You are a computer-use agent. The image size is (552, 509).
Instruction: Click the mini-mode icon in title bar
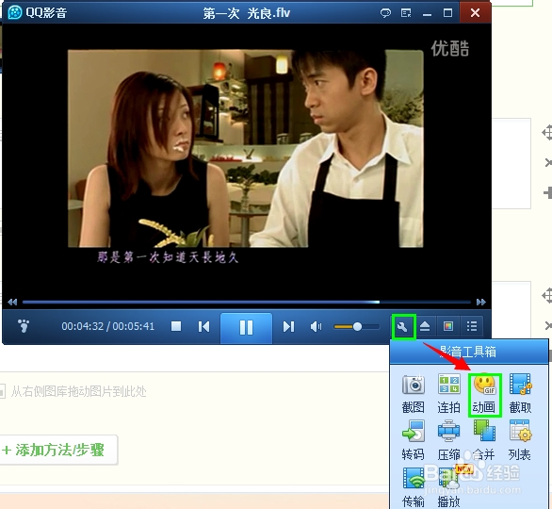[406, 13]
